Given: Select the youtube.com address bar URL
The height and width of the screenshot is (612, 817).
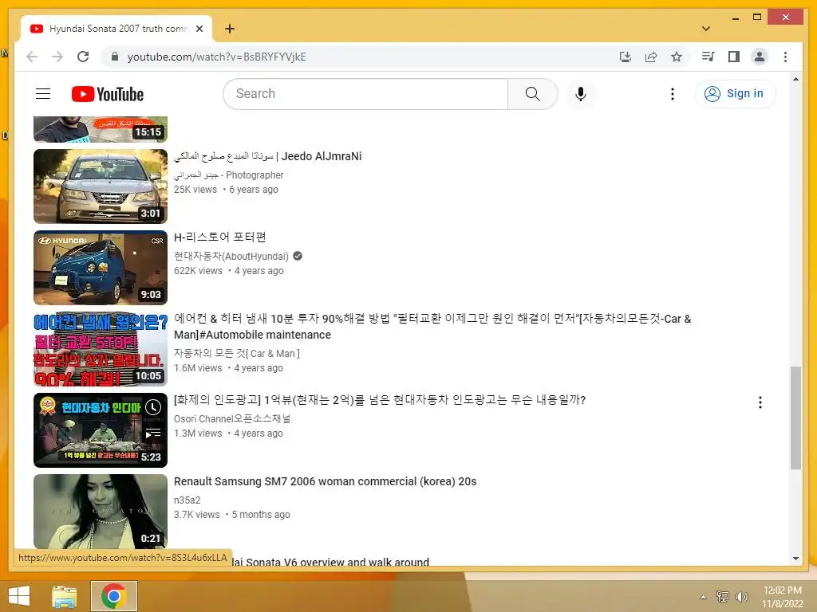Looking at the screenshot, I should pyautogui.click(x=216, y=57).
